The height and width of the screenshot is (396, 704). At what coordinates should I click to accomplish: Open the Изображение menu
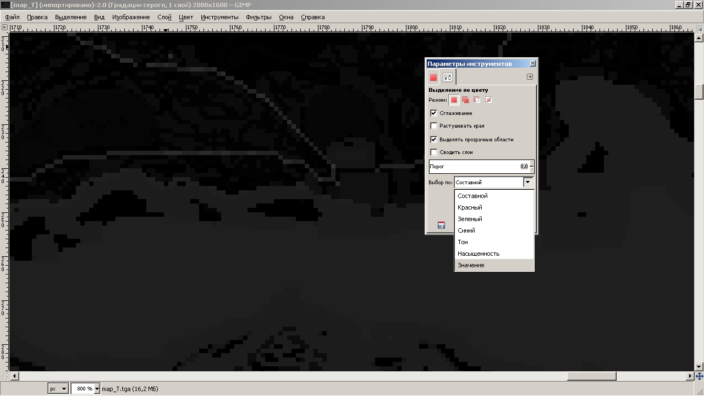[x=131, y=17]
